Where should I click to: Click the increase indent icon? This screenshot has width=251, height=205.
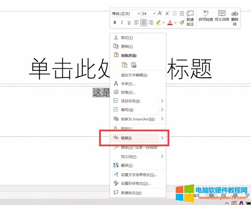[182, 13]
